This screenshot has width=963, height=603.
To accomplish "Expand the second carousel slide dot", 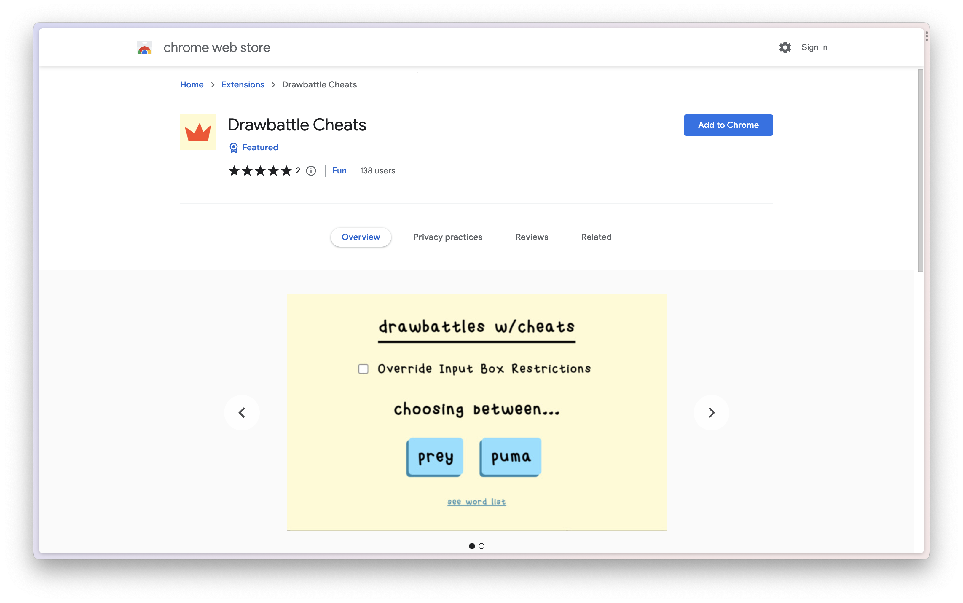I will (x=481, y=546).
